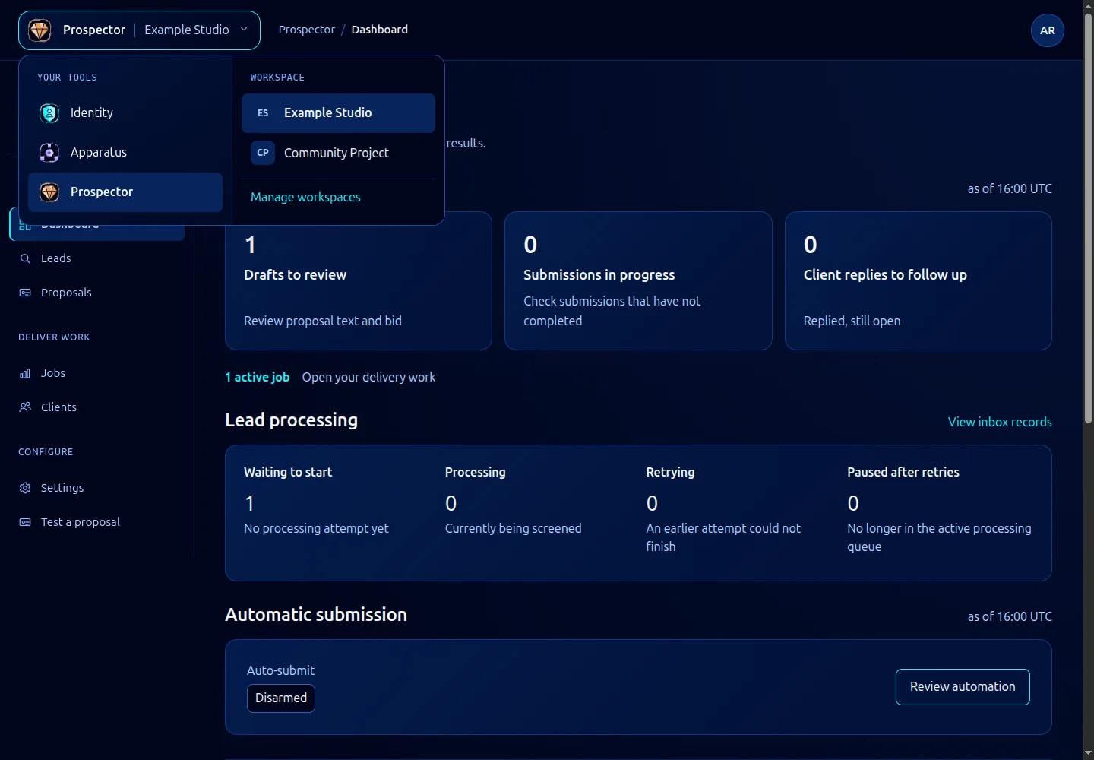This screenshot has width=1094, height=760.
Task: Click the Review automation button
Action: [x=963, y=687]
